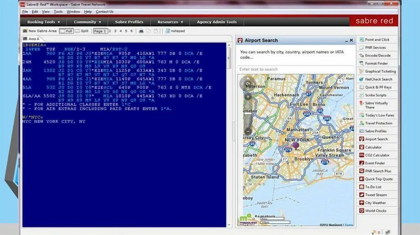This screenshot has height=235, width=420.
Task: Click the NYC NEW YORK CITY, NY line
Action: pos(54,122)
